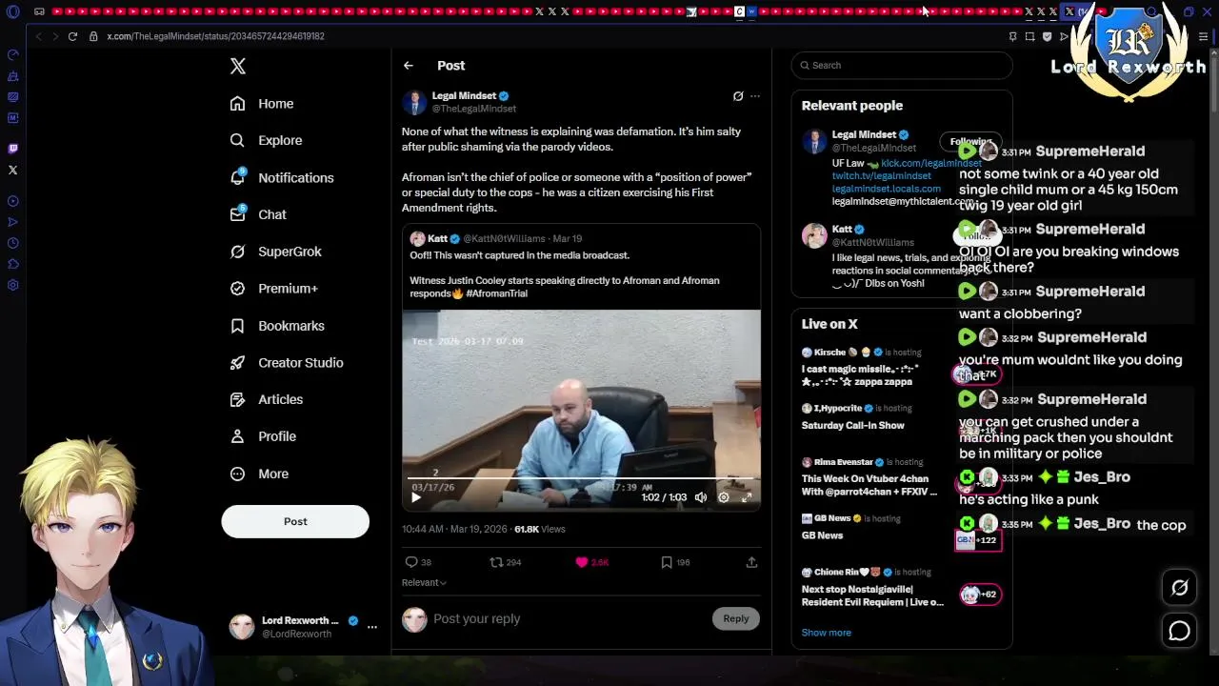Click the share icon on the post

(x=751, y=562)
